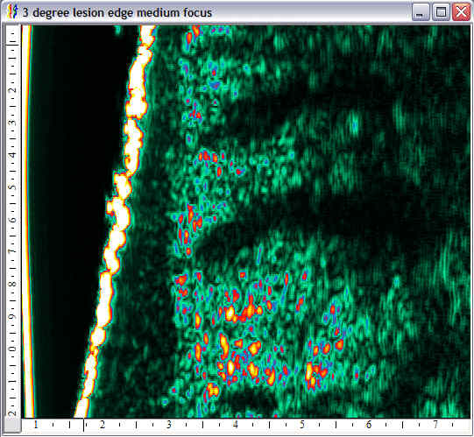474x437 pixels.
Task: Click the tall cursor tick on horizontal ruler
Action: pos(84,425)
